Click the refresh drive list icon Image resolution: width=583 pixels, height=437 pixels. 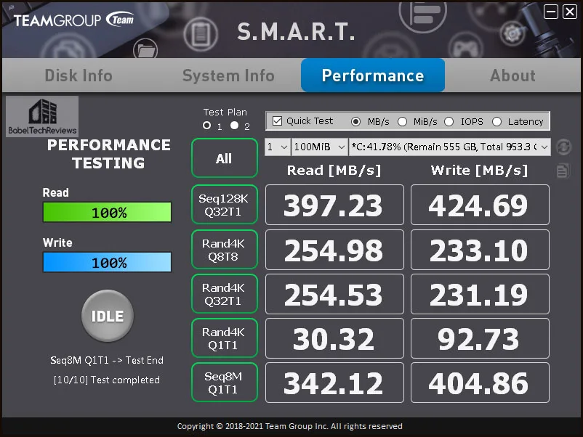[x=563, y=147]
